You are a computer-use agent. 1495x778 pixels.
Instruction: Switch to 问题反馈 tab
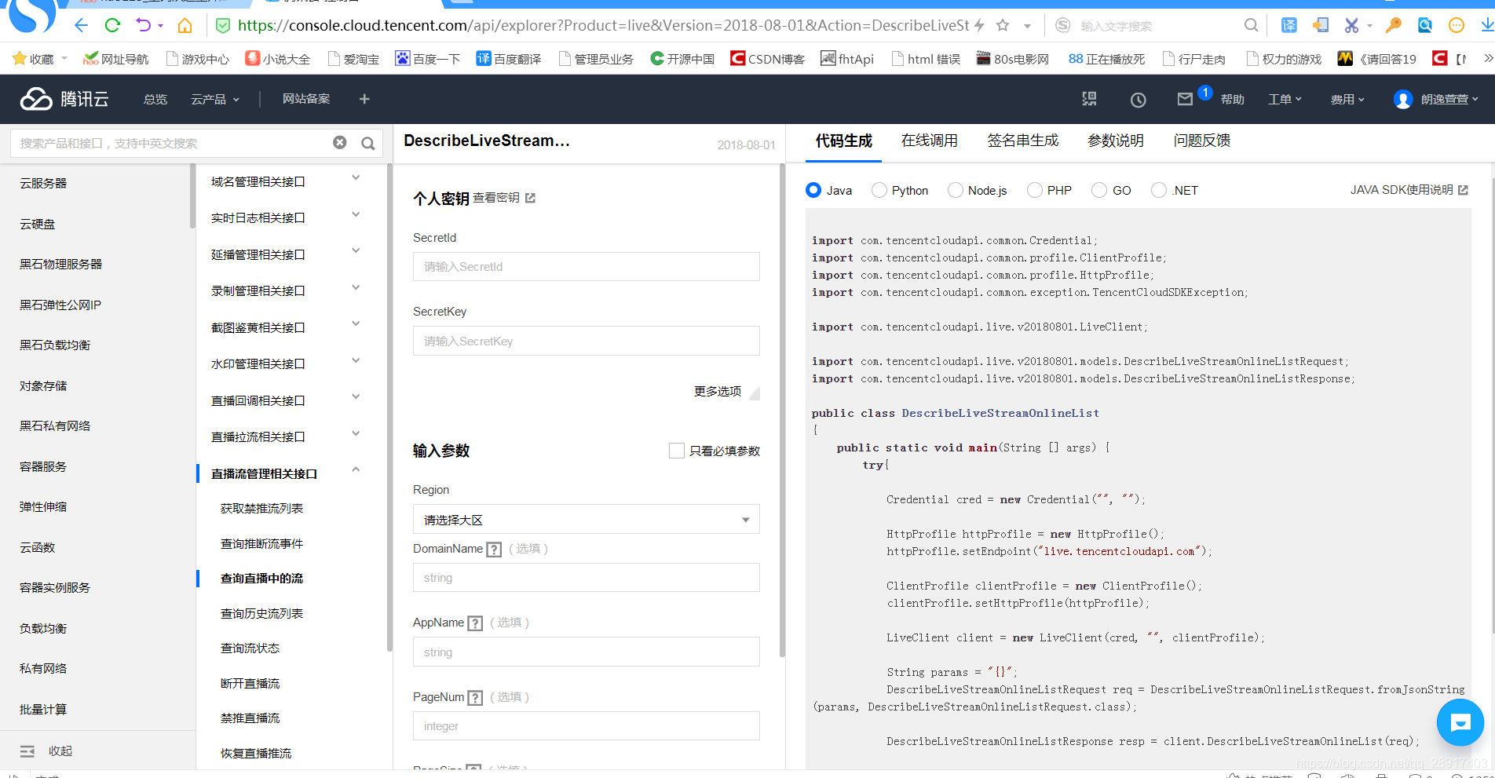1202,141
